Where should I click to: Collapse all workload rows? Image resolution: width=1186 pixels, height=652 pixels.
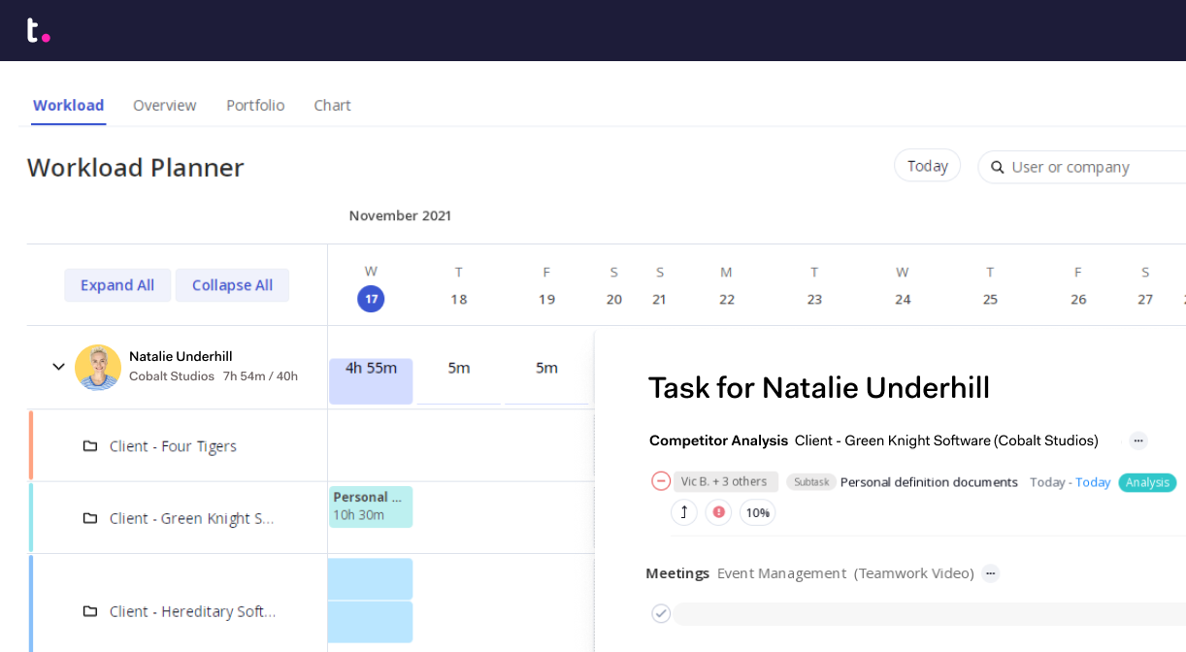point(232,285)
